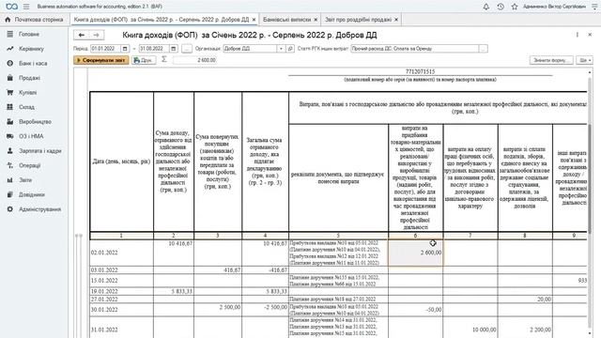Close the Банківські виписки tab

(x=316, y=19)
